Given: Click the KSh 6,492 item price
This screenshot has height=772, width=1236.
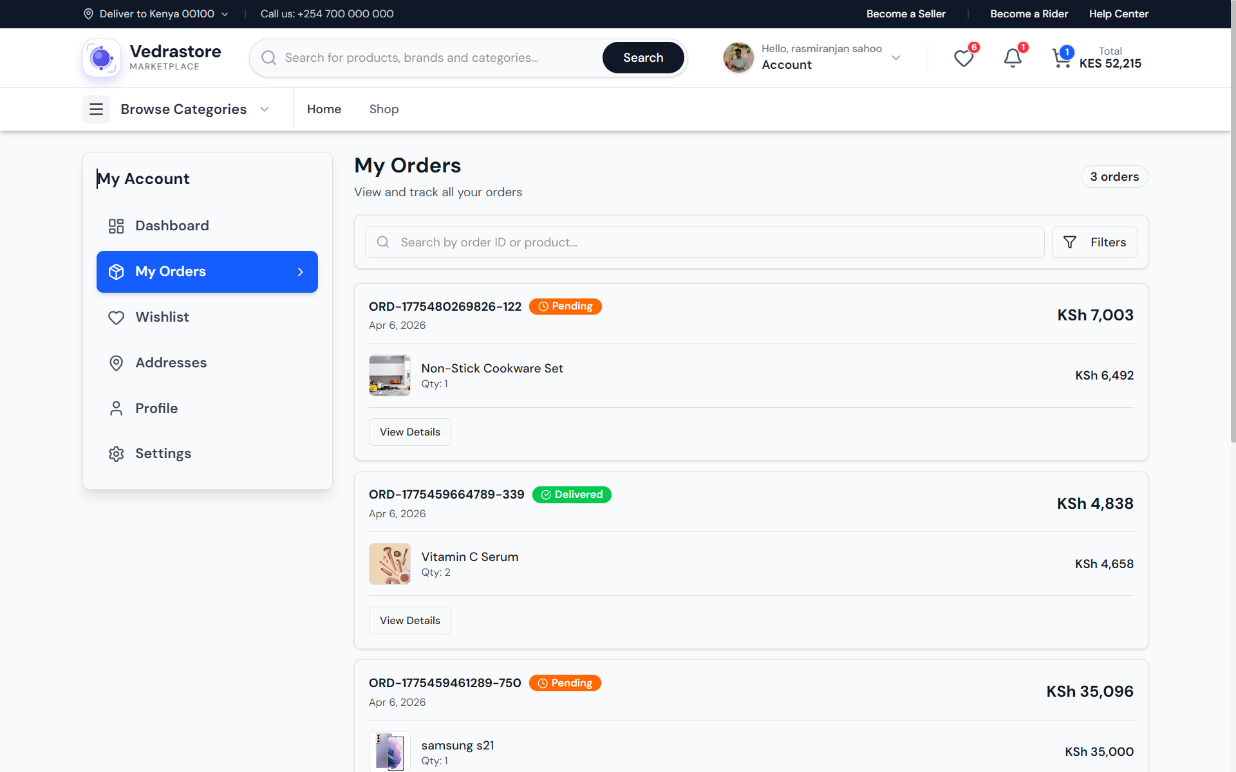Looking at the screenshot, I should 1104,376.
